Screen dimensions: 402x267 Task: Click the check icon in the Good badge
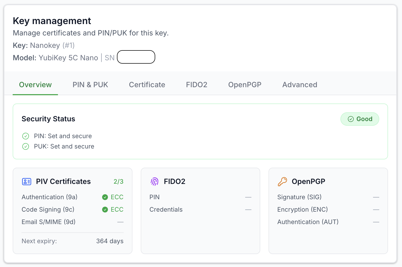pos(351,119)
